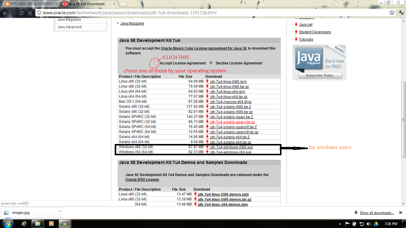Click the Chrome home icon
The width and height of the screenshot is (406, 228).
[x=30, y=13]
